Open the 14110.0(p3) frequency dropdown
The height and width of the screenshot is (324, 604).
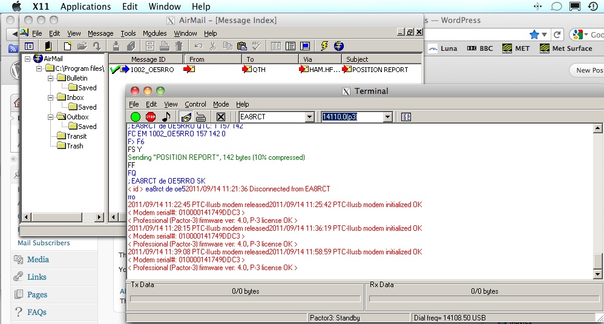(387, 117)
